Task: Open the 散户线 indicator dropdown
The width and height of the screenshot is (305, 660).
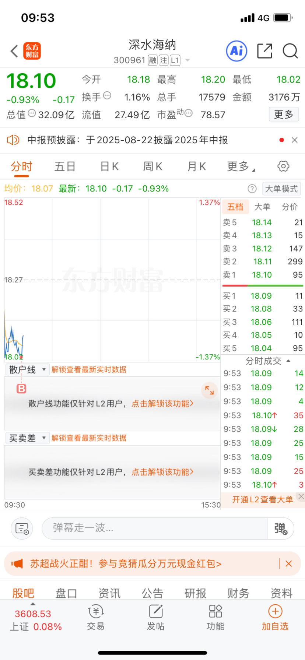Action: click(28, 370)
